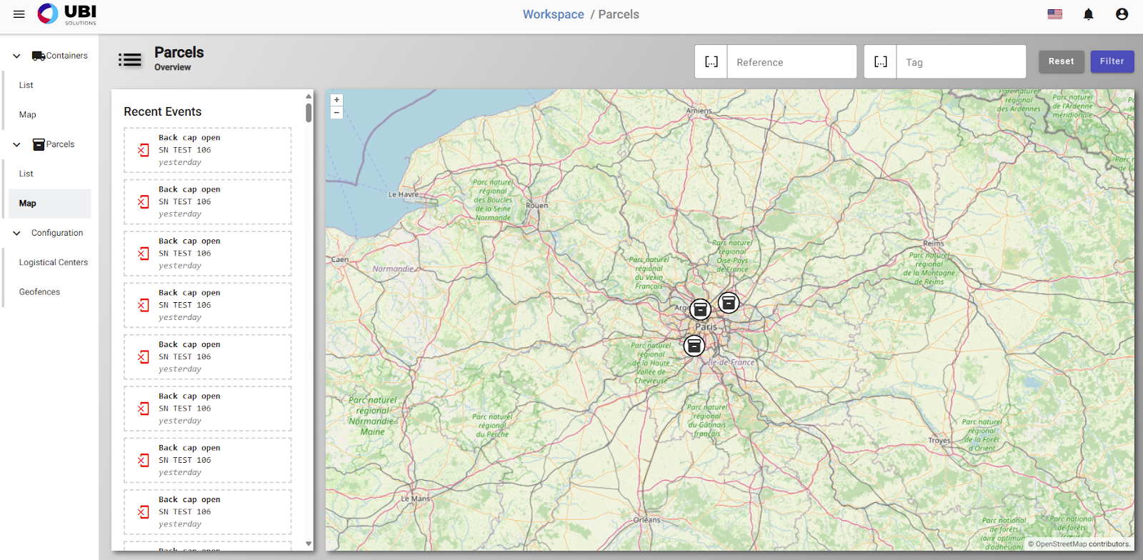Click the Configuration label in the sidebar
Image resolution: width=1143 pixels, height=560 pixels.
(x=57, y=233)
